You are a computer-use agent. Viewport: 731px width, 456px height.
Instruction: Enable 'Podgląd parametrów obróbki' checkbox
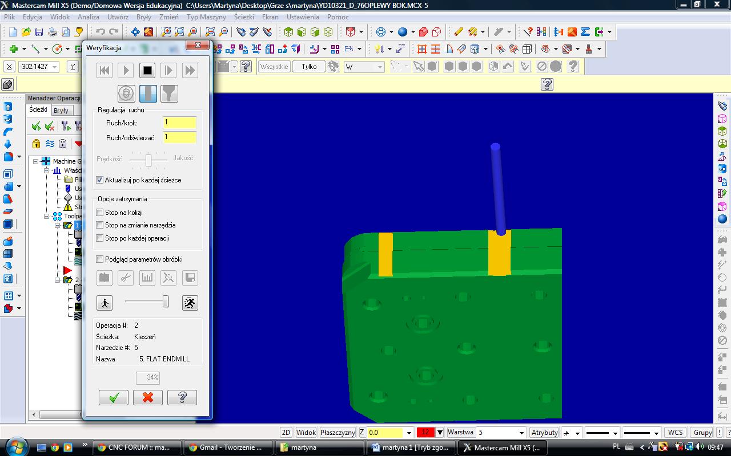pyautogui.click(x=100, y=259)
